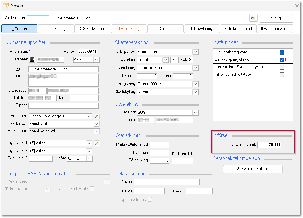The image size is (303, 218).
Task: Tick the Tillfälligt nedsatt AGA checkbox
Action: (x=282, y=75)
